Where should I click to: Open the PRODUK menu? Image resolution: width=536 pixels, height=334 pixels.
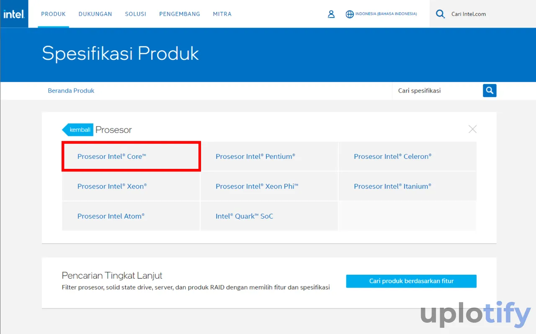[53, 14]
